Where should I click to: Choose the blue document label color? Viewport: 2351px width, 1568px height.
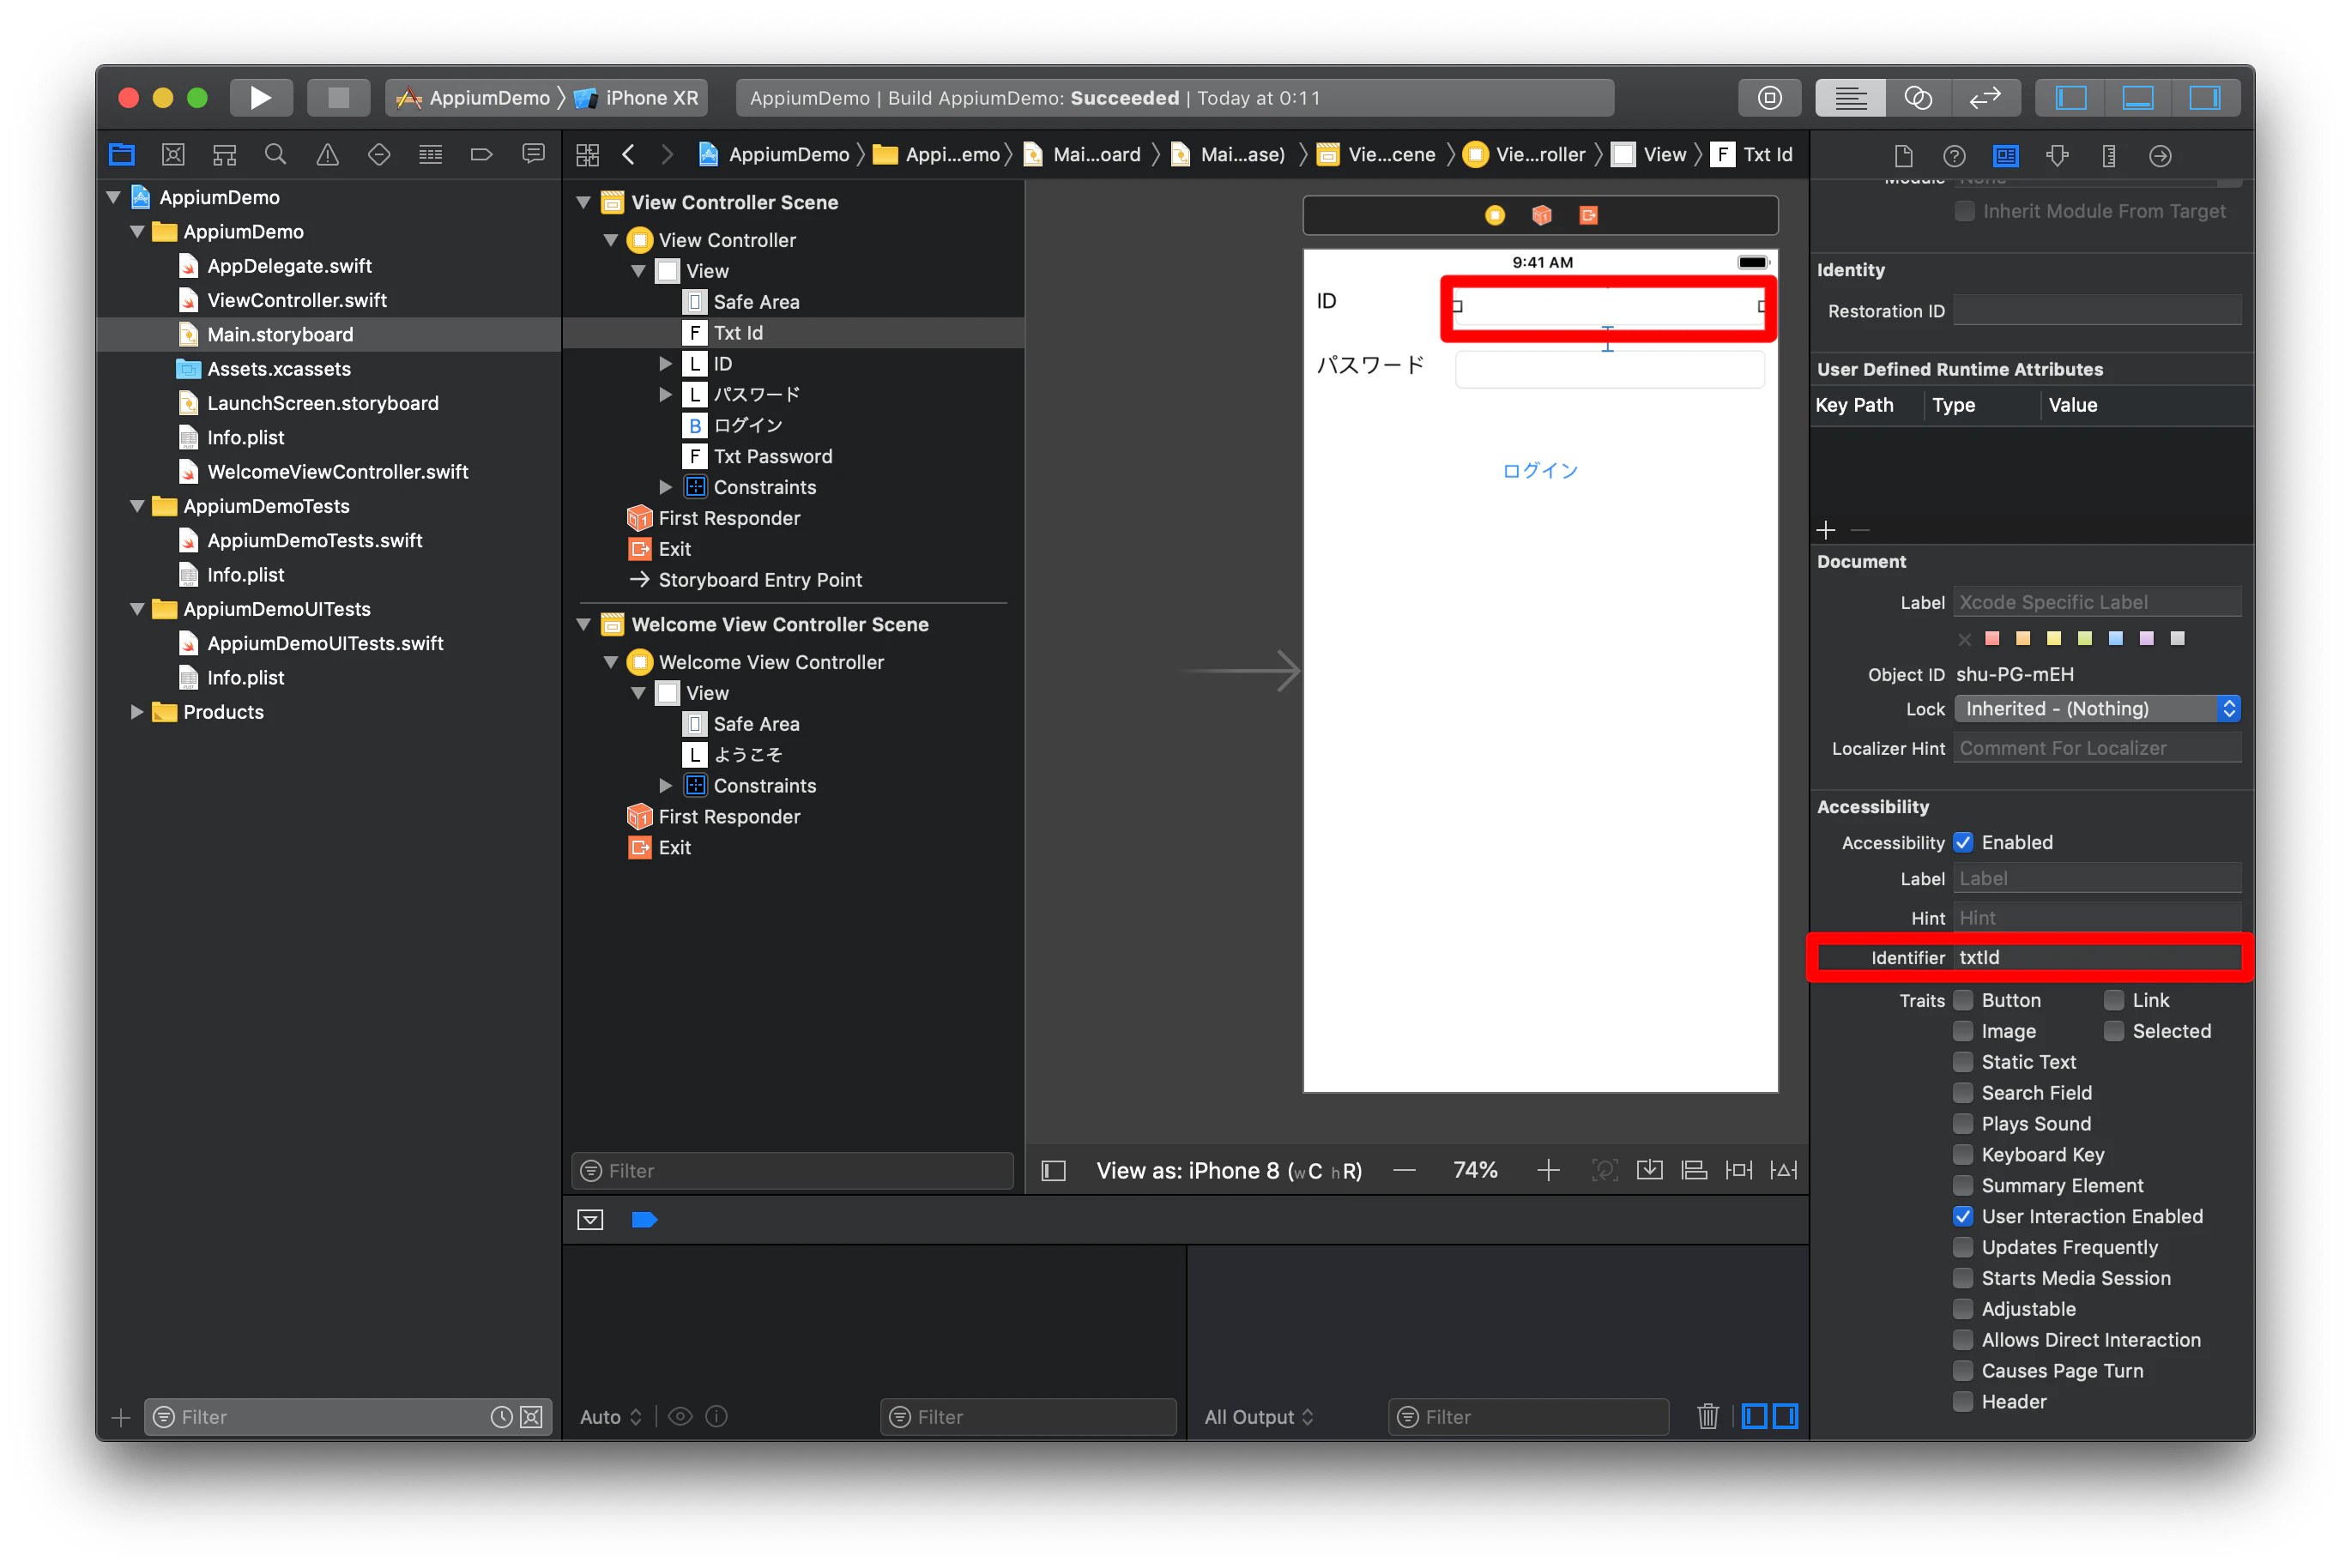click(x=2116, y=638)
